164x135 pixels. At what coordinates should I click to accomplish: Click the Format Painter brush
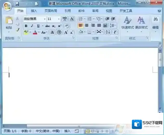click(18, 30)
